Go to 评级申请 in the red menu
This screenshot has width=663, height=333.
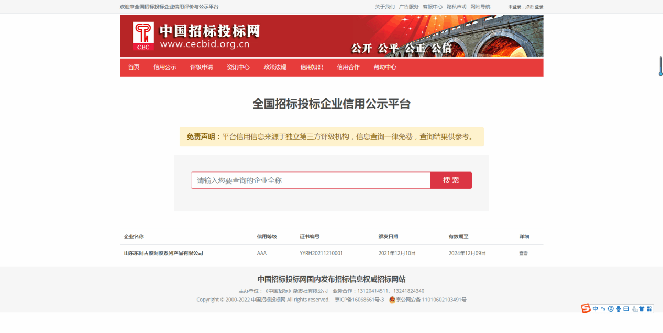tap(202, 67)
